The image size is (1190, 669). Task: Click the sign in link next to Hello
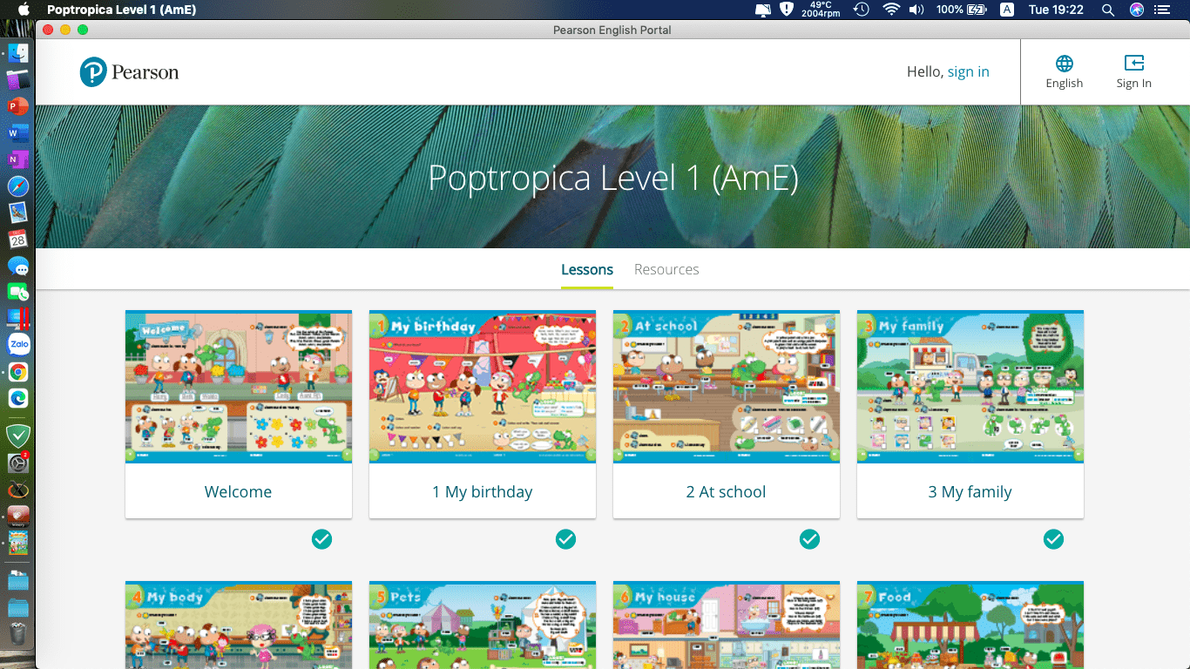(x=968, y=71)
